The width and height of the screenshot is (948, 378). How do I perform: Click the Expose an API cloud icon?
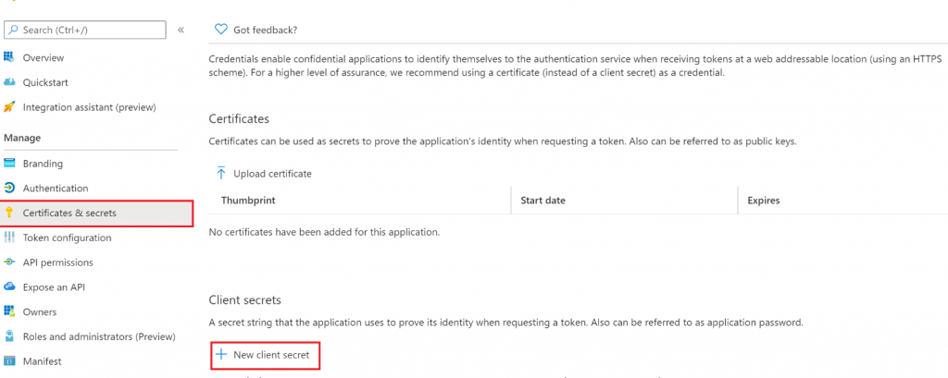[9, 287]
